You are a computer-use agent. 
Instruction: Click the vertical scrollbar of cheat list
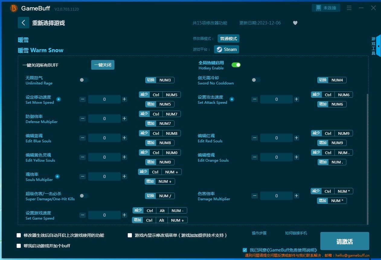tap(367, 159)
